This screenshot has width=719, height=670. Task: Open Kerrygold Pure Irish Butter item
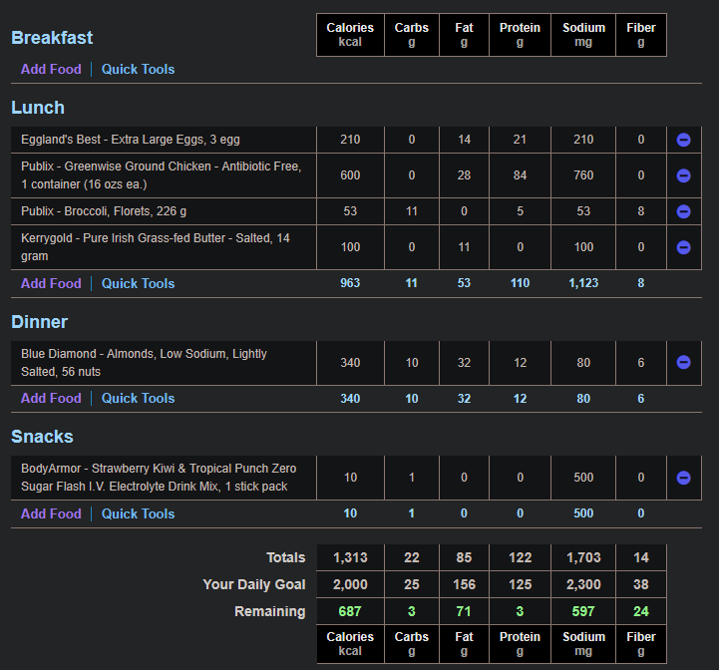(155, 247)
